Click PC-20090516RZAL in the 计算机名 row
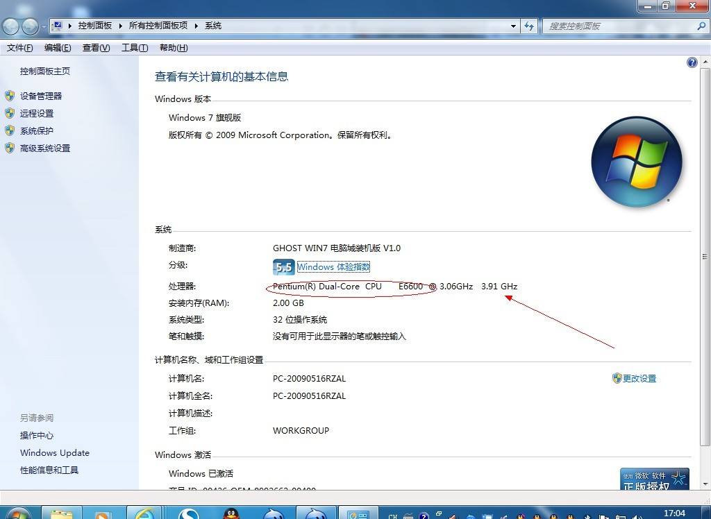 (x=309, y=378)
